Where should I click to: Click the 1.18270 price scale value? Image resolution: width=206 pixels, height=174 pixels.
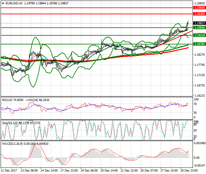(199, 55)
